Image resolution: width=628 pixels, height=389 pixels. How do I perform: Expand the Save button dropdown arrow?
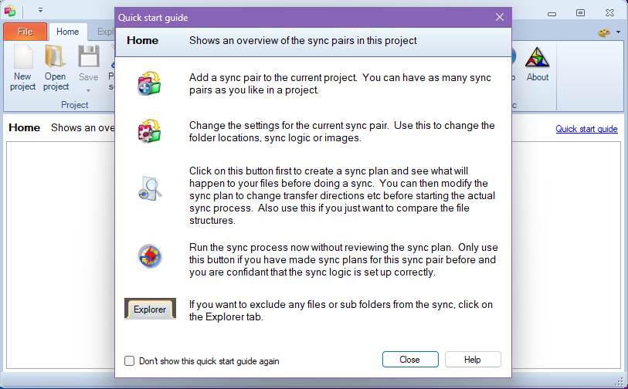89,90
